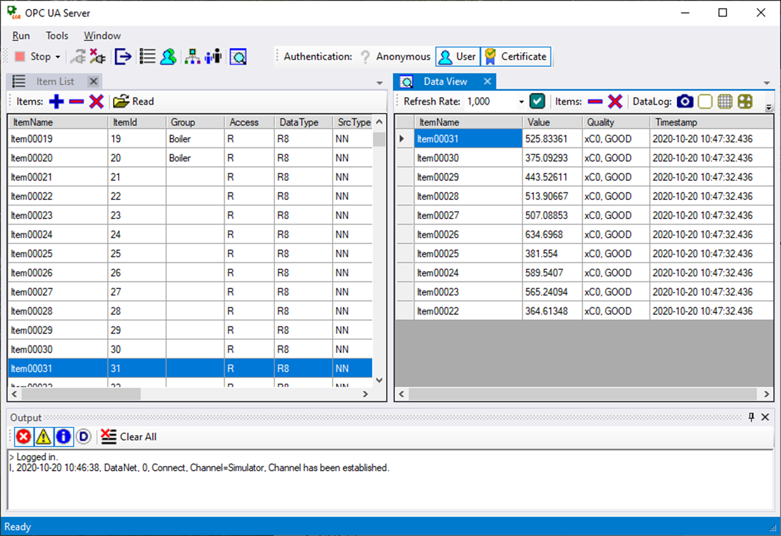The width and height of the screenshot is (781, 536).
Task: Open the Window menu
Action: click(x=102, y=36)
